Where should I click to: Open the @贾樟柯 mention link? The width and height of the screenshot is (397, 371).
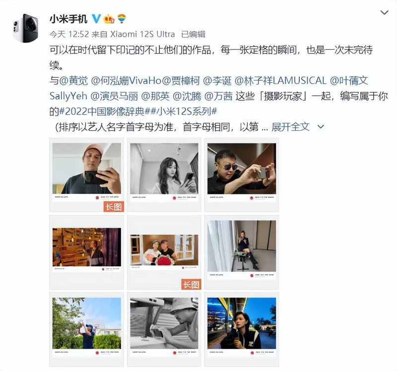click(x=181, y=81)
